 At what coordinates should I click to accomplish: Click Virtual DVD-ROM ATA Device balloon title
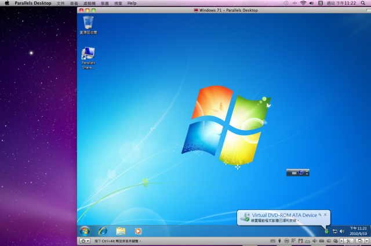(284, 215)
